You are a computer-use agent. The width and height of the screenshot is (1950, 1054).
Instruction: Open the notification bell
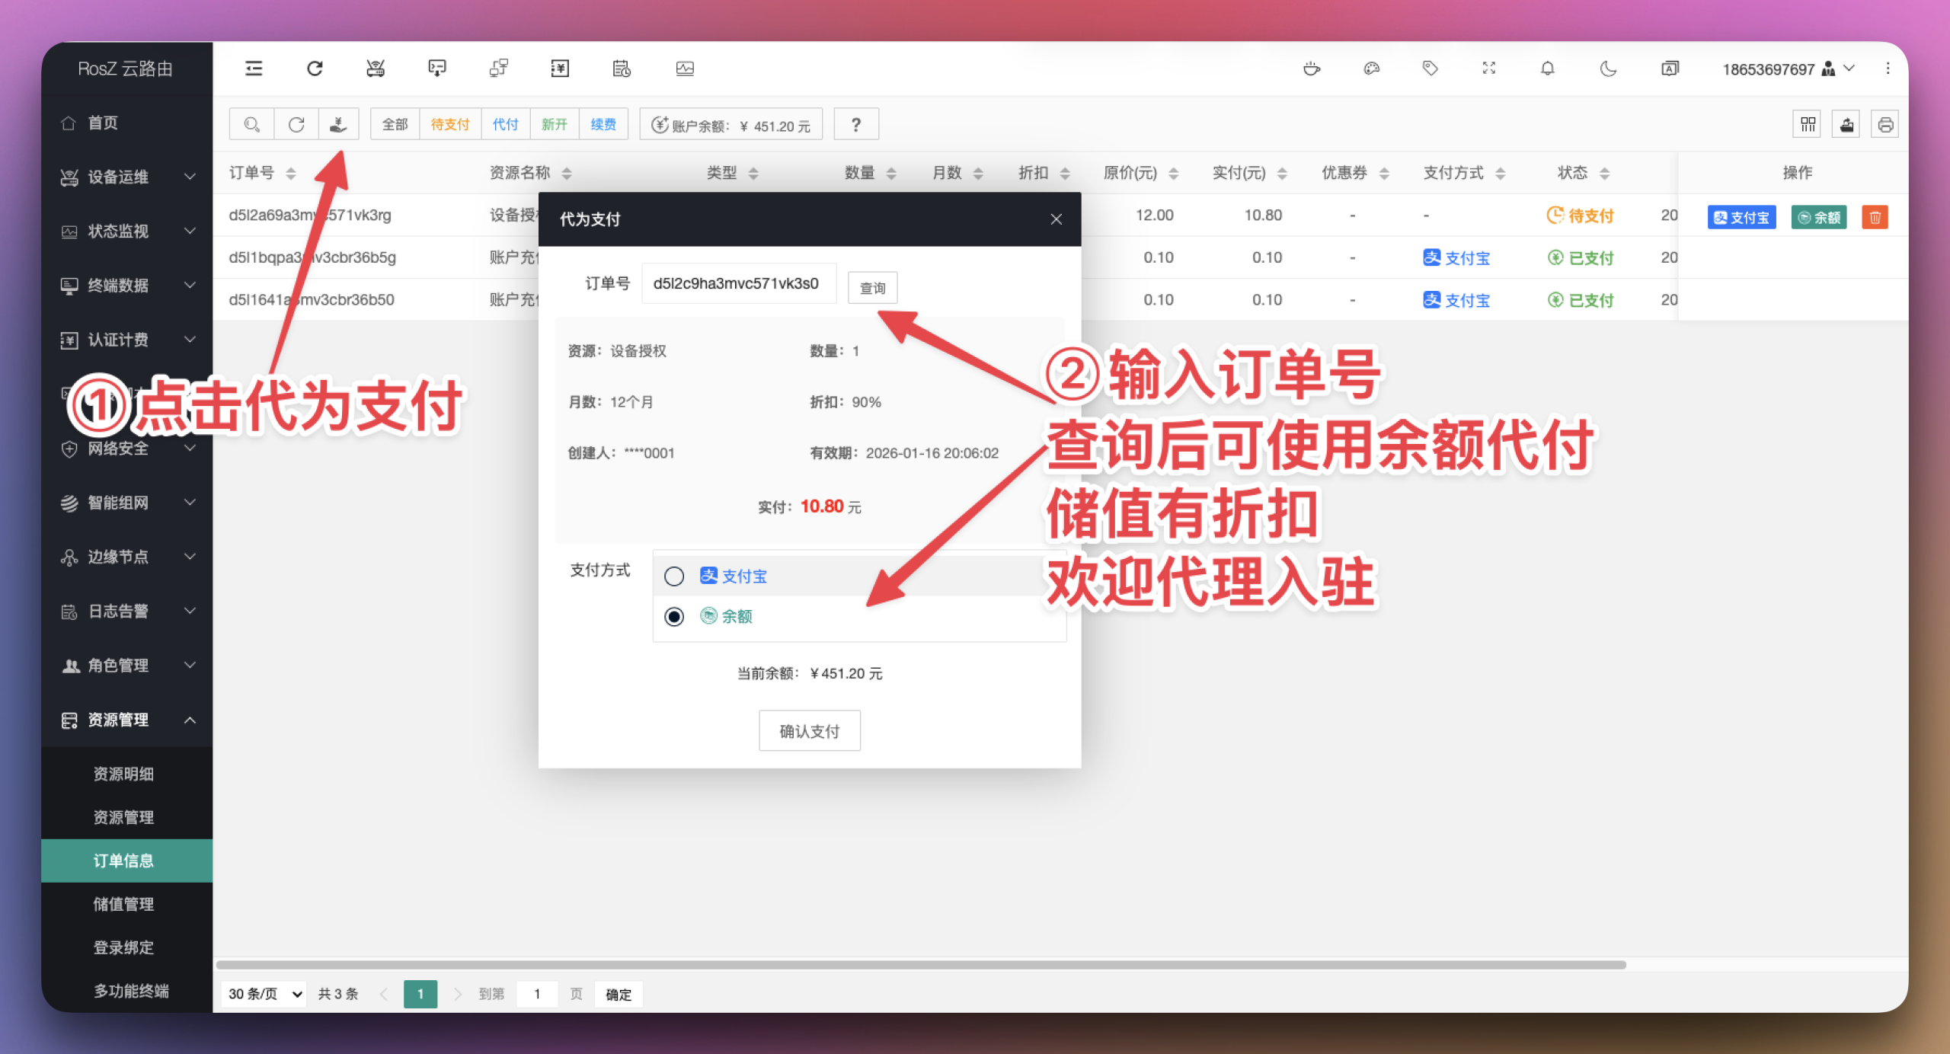(x=1547, y=69)
